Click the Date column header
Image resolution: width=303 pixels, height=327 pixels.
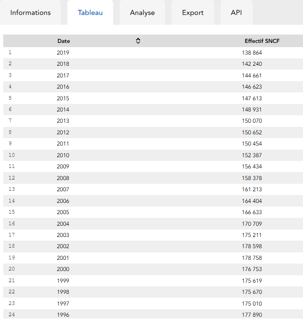click(x=64, y=41)
